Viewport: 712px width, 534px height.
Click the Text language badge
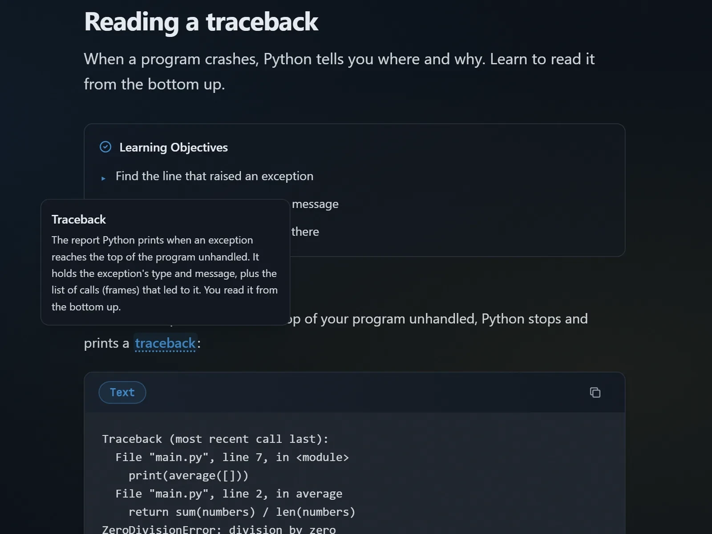pyautogui.click(x=122, y=392)
